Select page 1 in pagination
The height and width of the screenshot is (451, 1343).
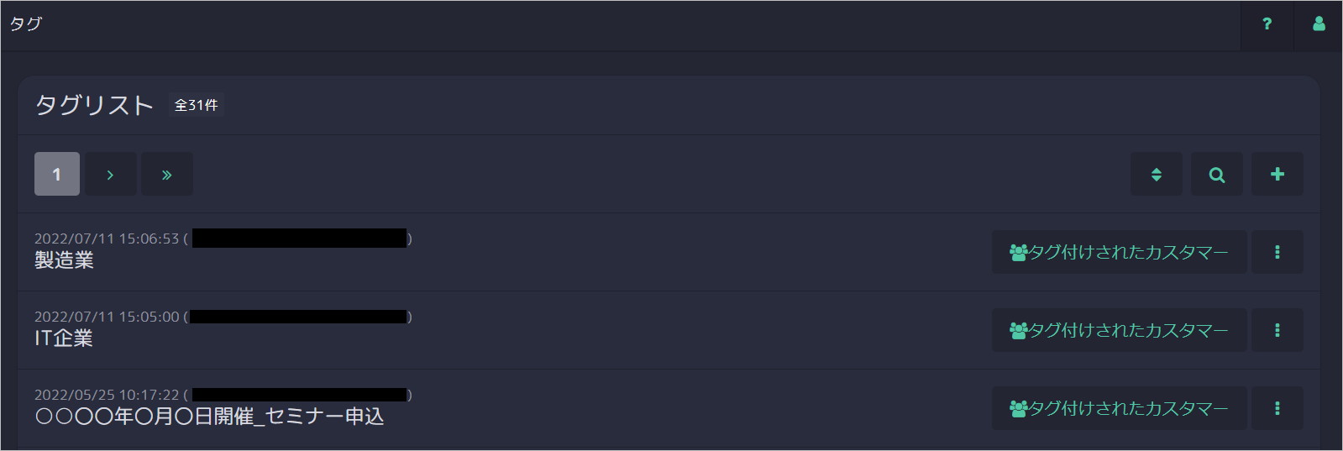click(57, 174)
